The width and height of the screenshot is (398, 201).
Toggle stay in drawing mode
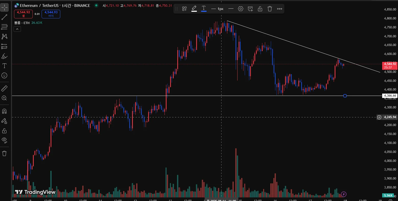click(x=4, y=121)
